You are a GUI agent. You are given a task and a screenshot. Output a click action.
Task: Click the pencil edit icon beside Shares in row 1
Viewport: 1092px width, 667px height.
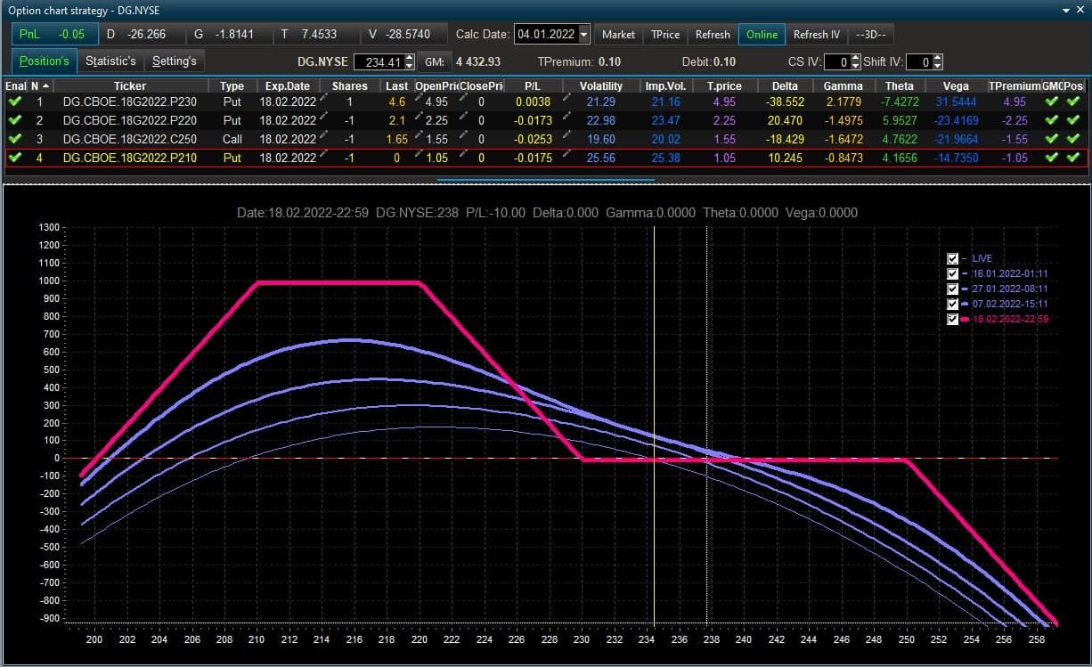tap(323, 100)
